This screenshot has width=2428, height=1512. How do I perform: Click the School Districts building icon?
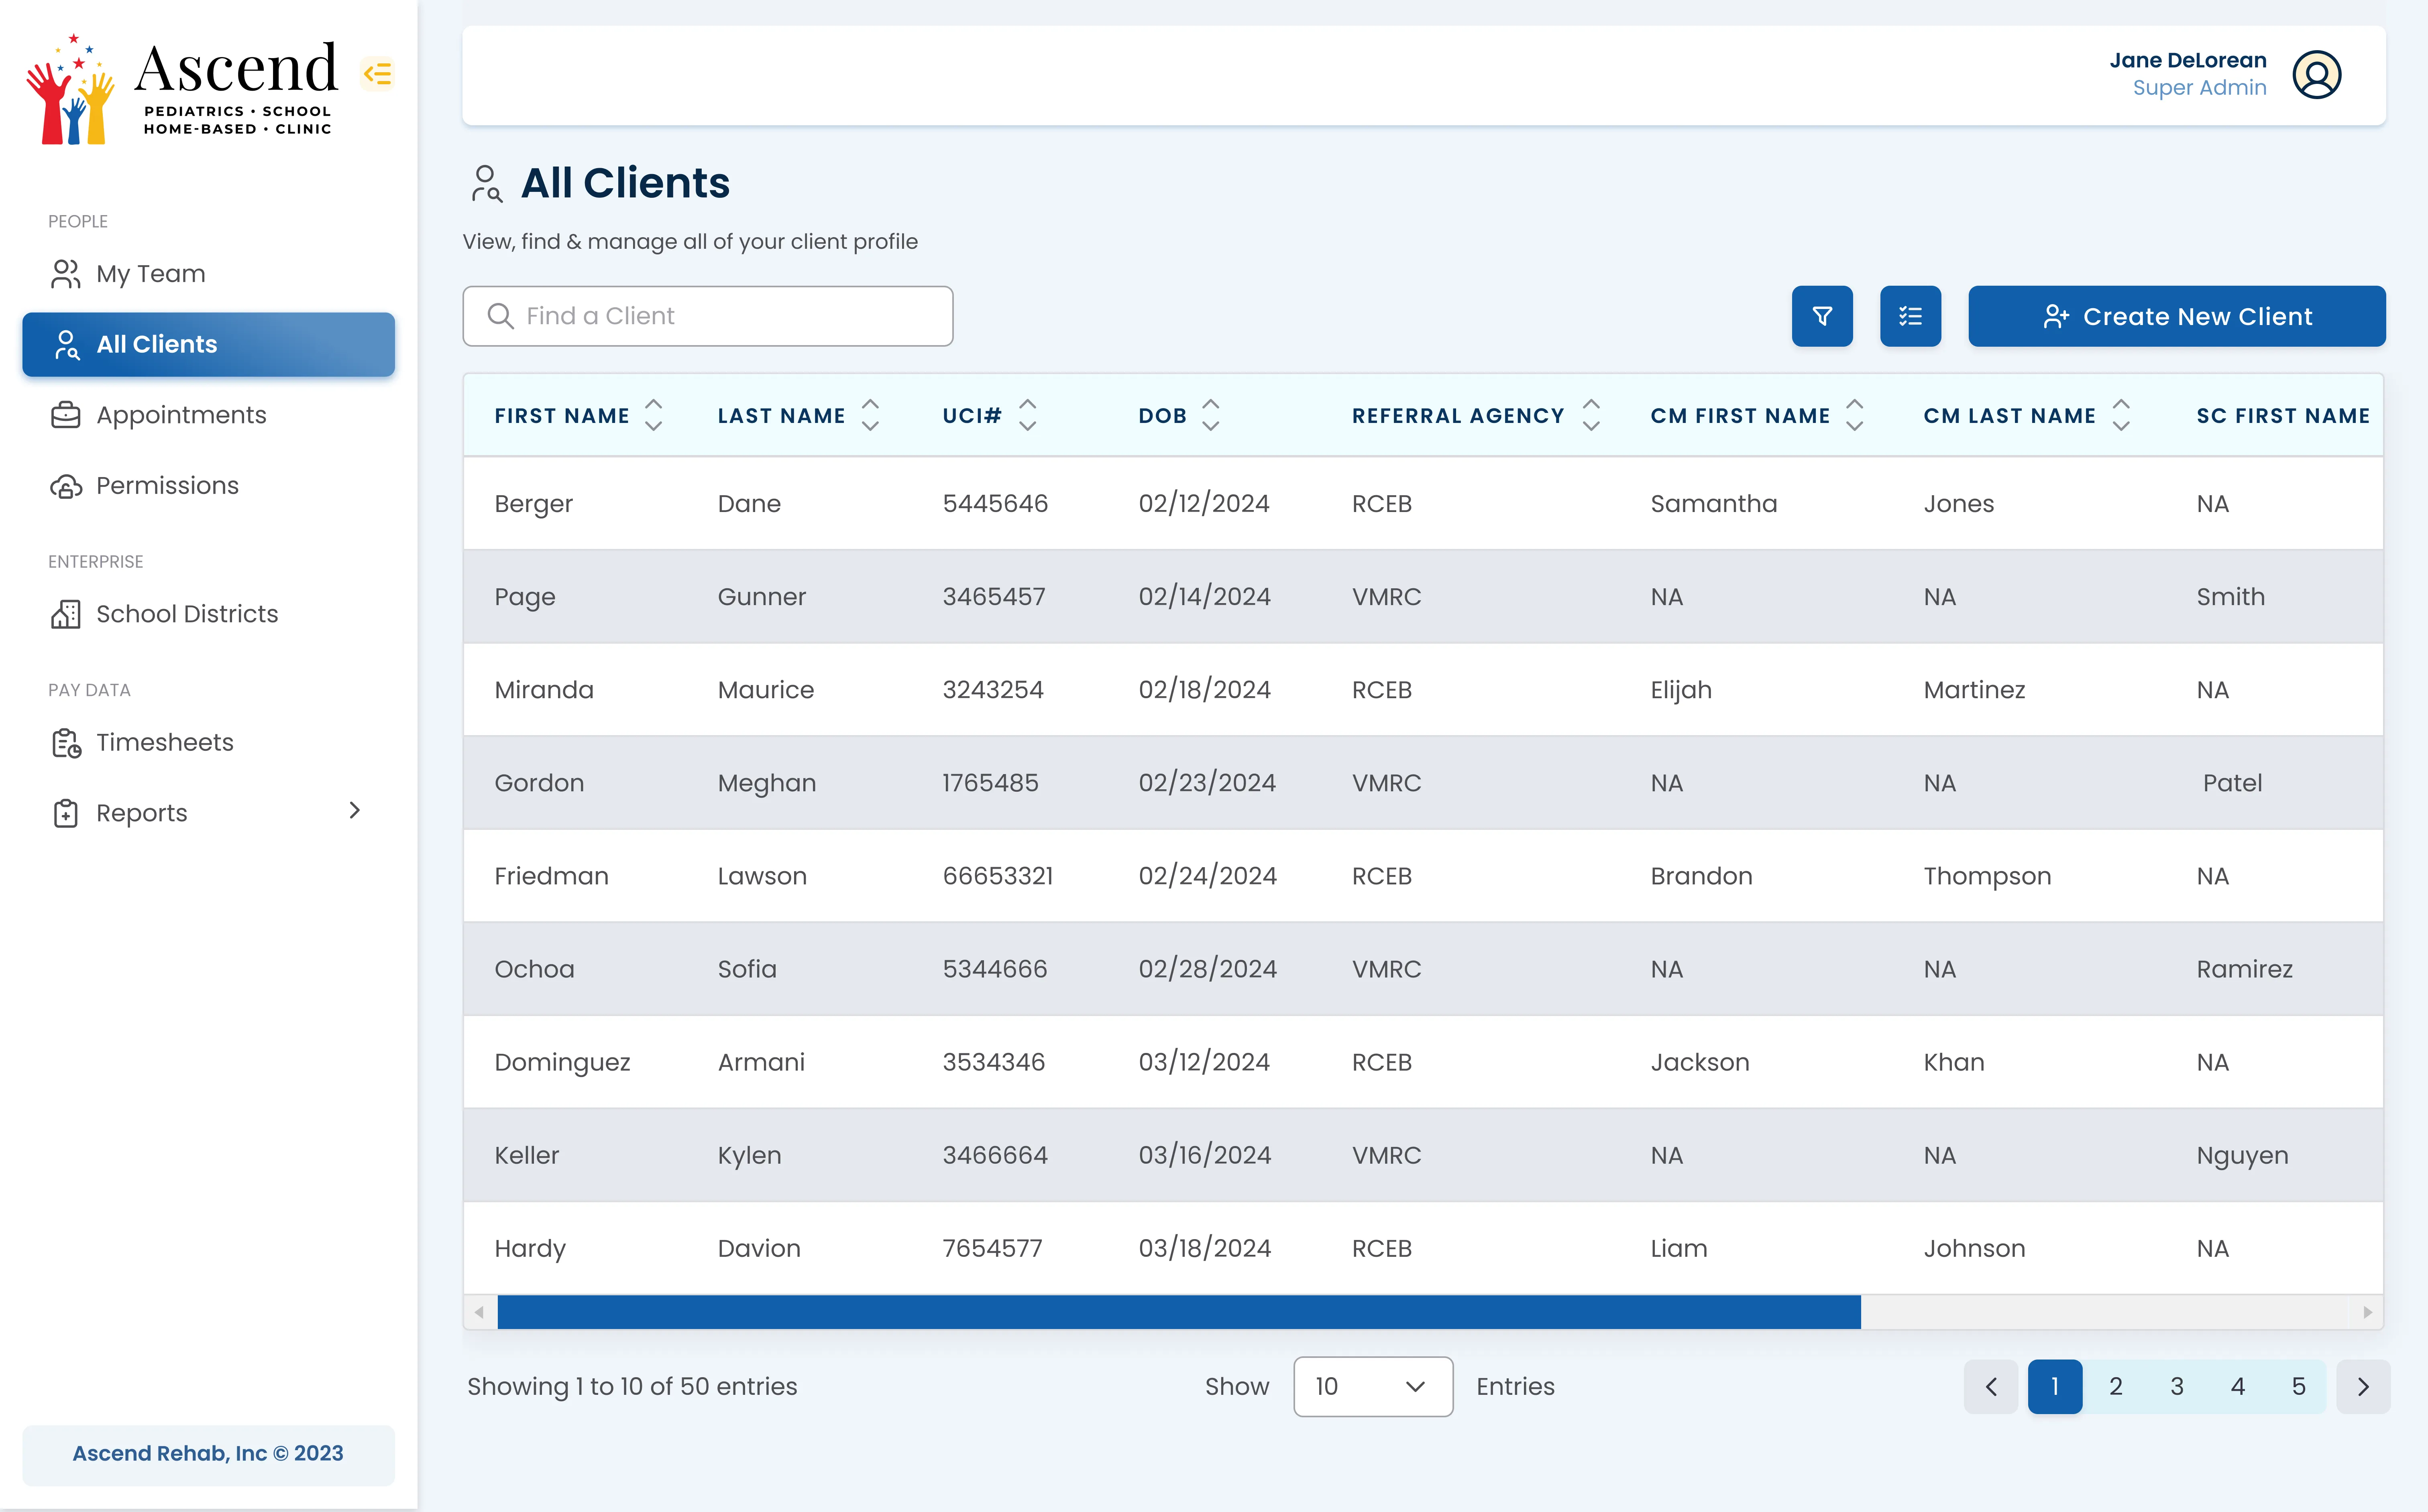(66, 614)
